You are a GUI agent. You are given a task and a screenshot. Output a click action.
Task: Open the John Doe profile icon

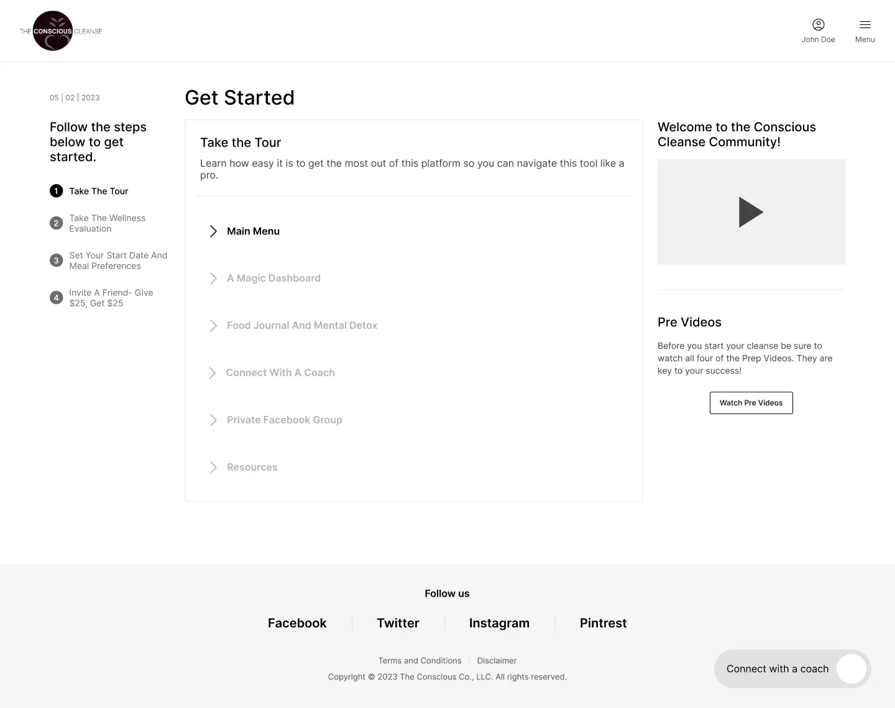click(818, 25)
